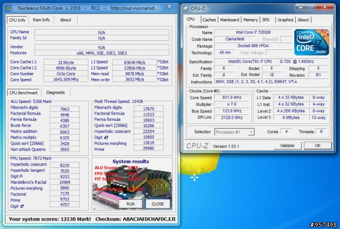Click the Package value Socket 989 rPGA
This screenshot has width=340, height=229.
253,46
